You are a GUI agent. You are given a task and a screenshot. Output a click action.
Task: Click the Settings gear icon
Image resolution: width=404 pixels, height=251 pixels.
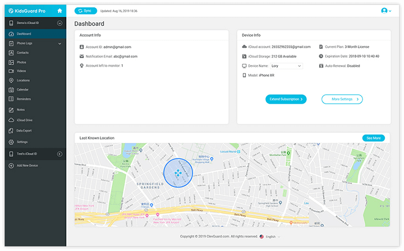[11, 142]
